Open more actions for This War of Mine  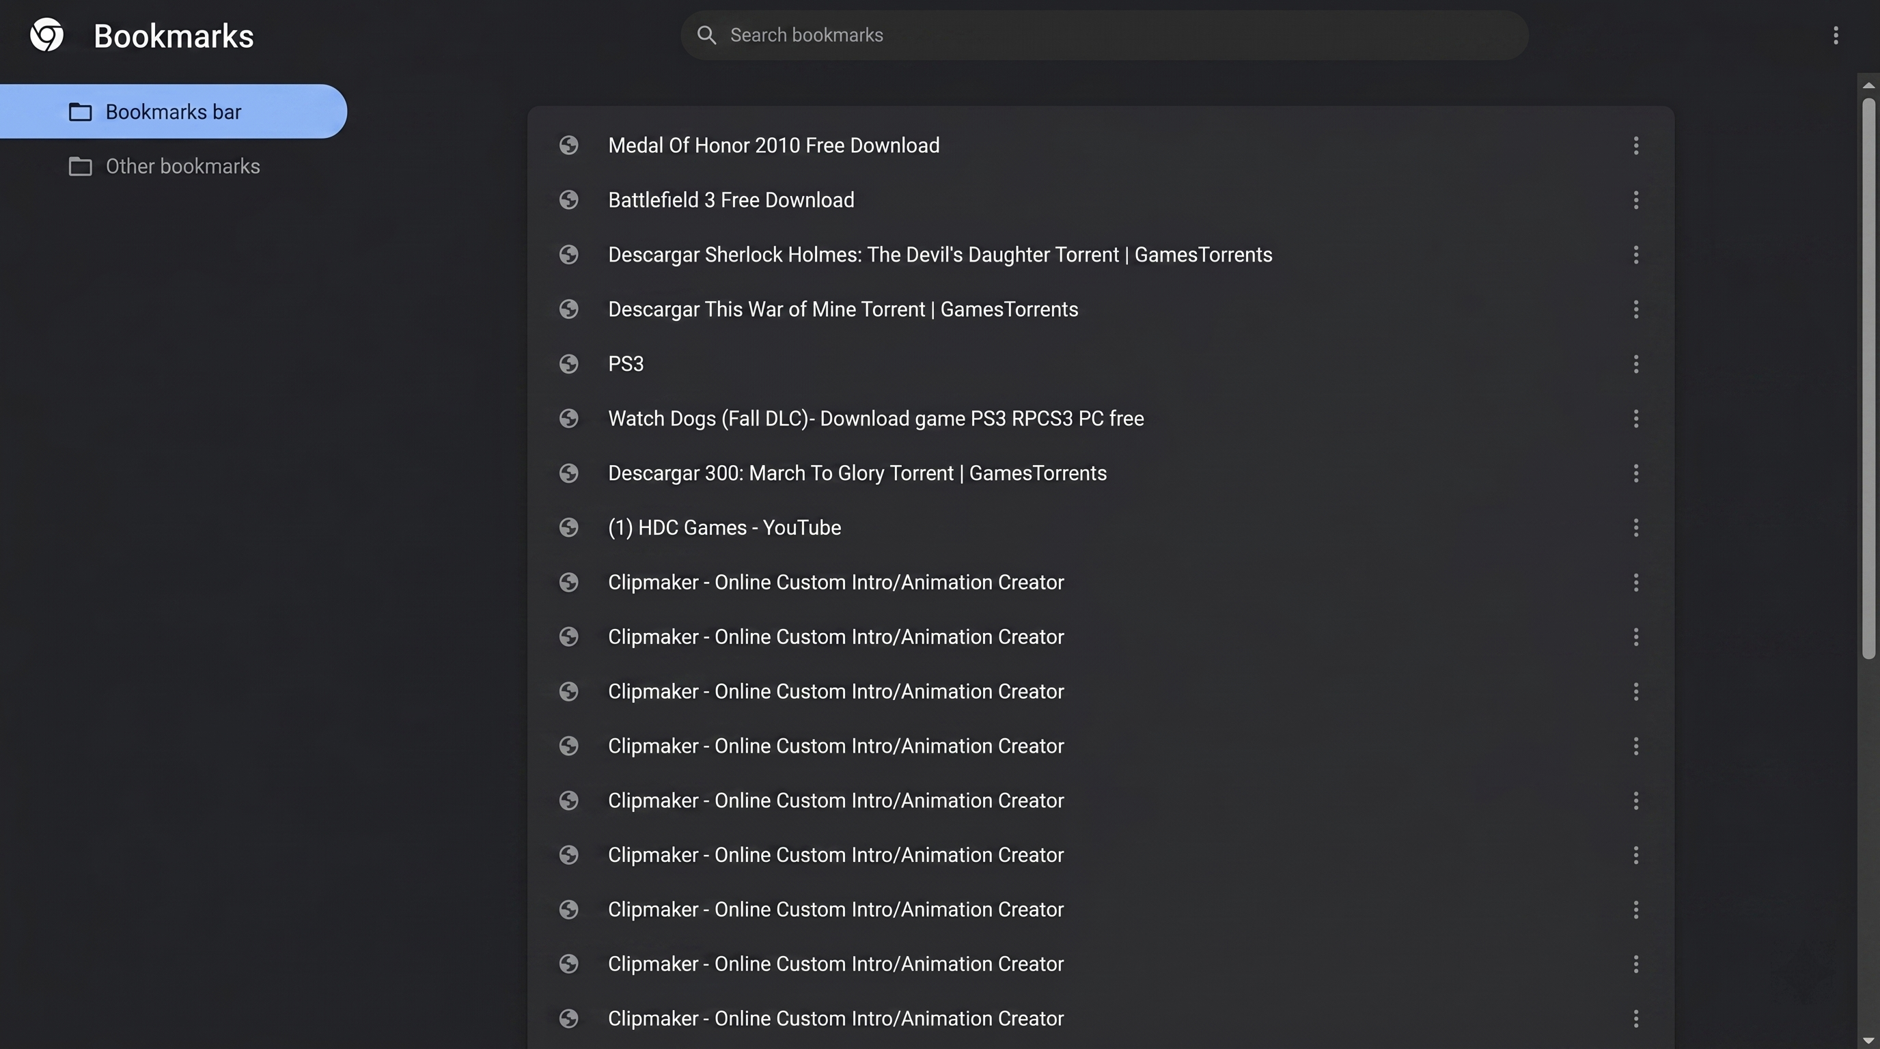[1635, 309]
